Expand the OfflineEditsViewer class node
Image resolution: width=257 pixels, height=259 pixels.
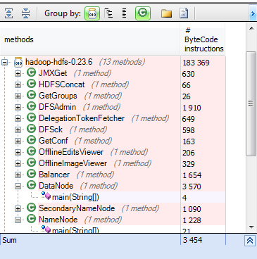pyautogui.click(x=18, y=153)
